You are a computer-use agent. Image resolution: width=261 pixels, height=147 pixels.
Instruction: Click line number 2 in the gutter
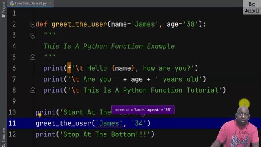click(x=14, y=24)
